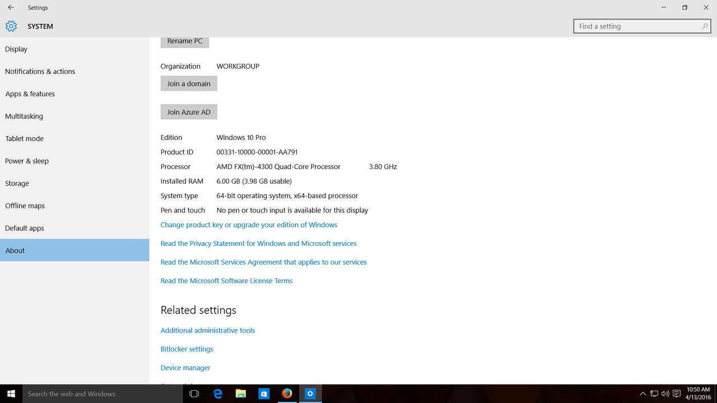
Task: Click the WORKGROUP organization value
Action: click(x=238, y=66)
